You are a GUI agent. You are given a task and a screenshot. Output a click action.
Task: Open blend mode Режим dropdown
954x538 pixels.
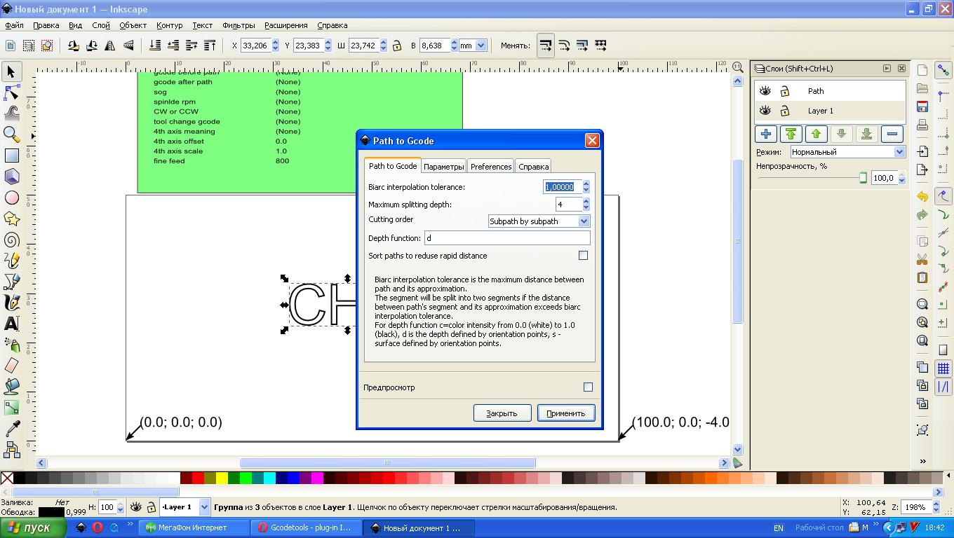tap(847, 152)
